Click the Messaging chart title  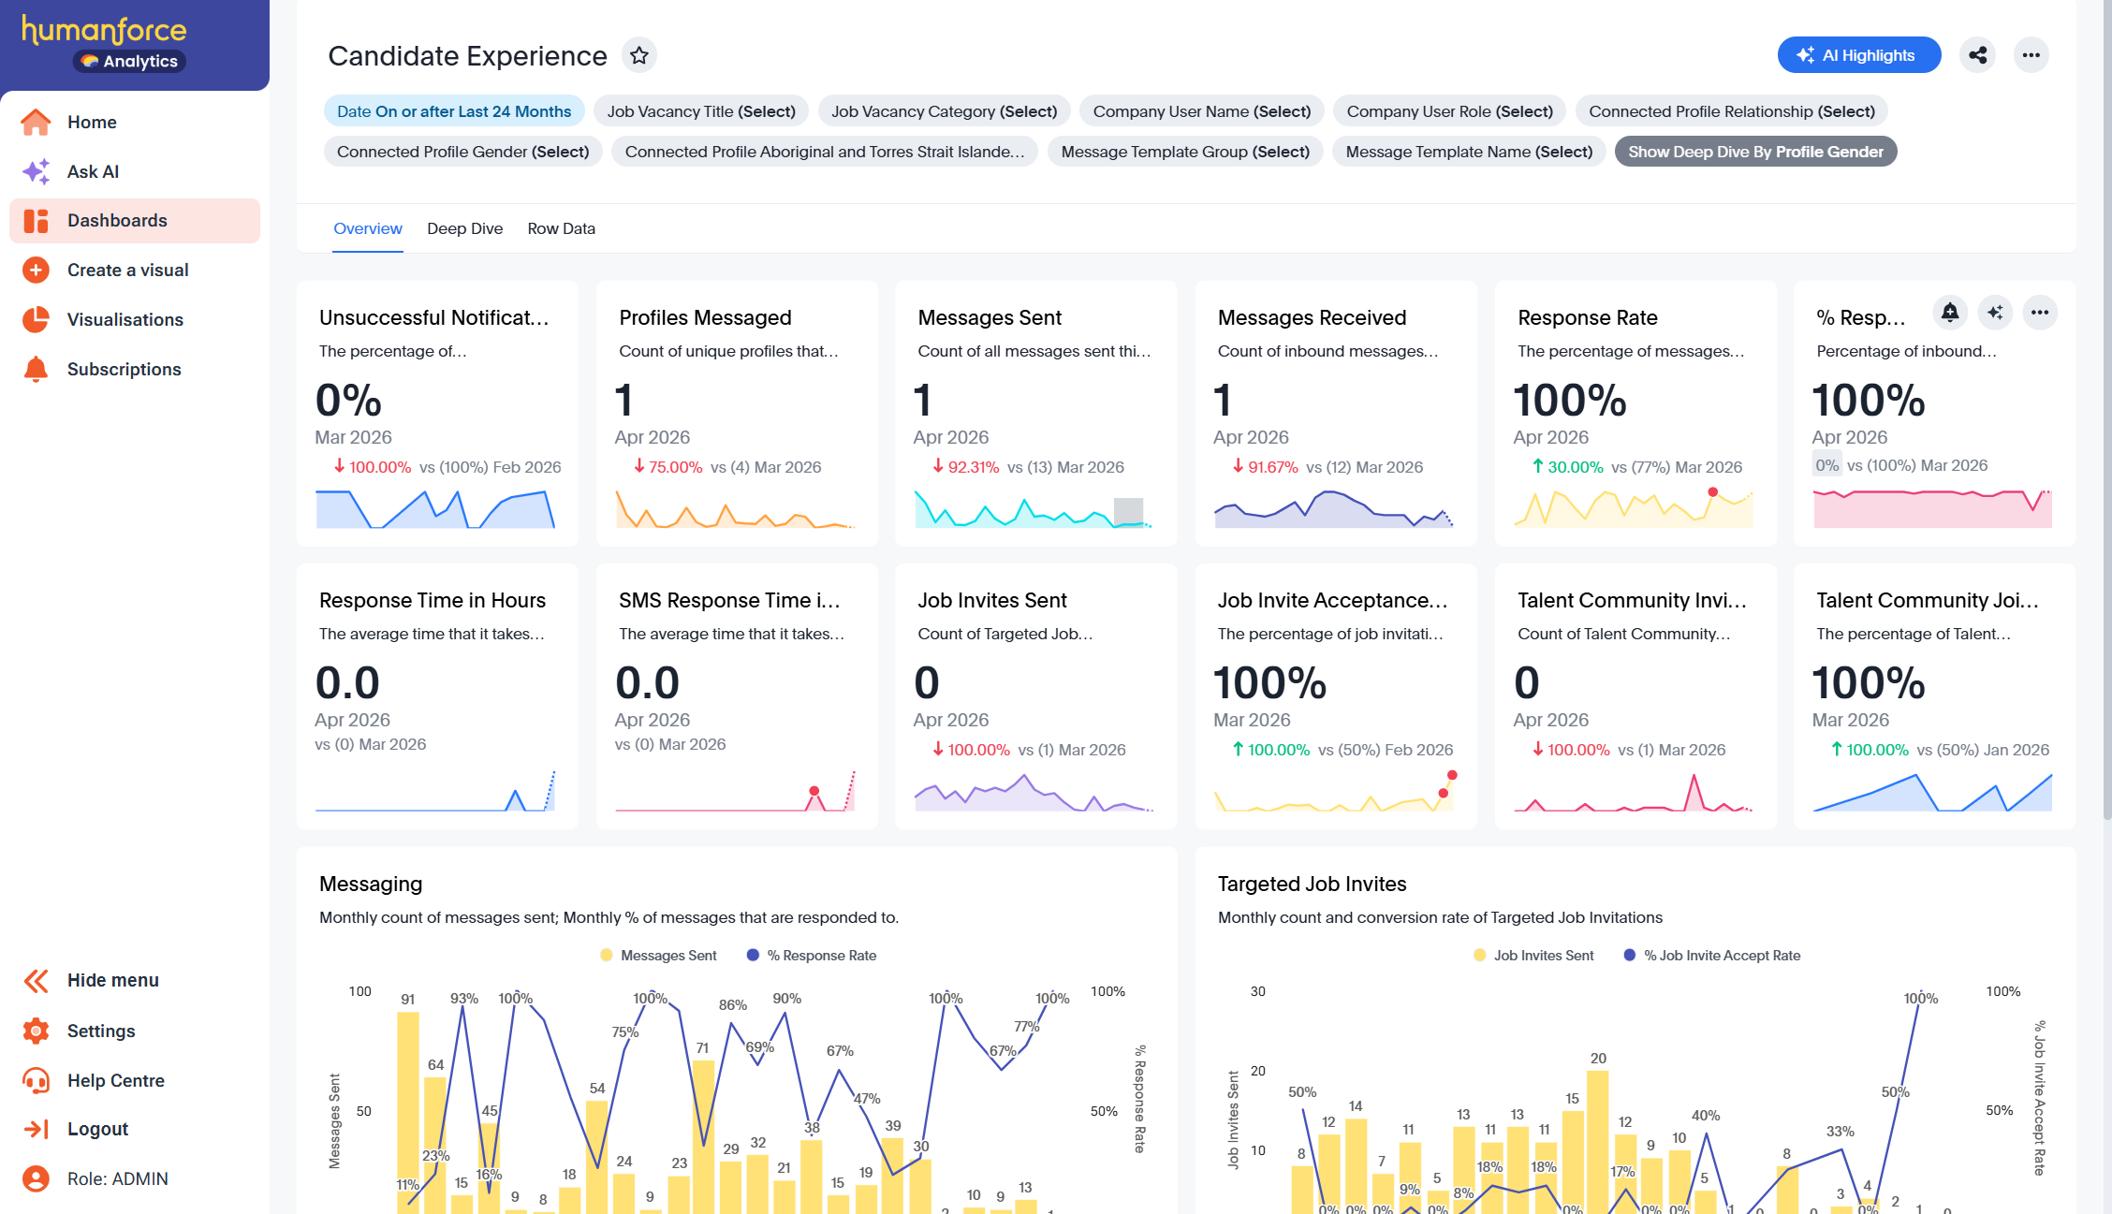(371, 885)
